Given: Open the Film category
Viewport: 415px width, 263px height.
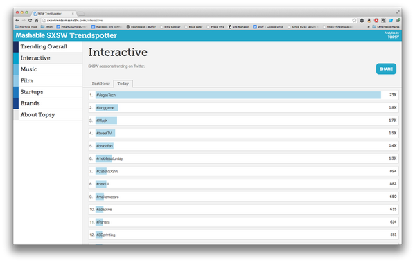Looking at the screenshot, I should pos(48,80).
